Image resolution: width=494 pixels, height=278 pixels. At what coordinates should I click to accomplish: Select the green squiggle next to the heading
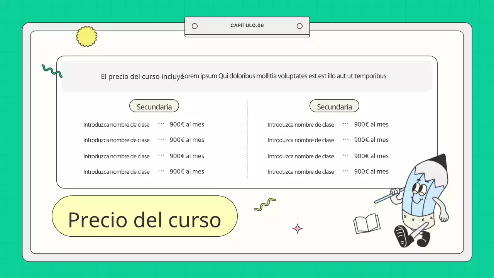(x=52, y=71)
